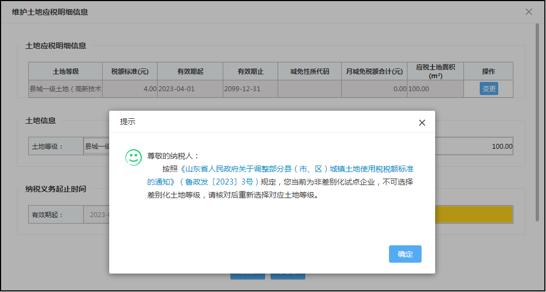Click the 有效期起 date input in 纳税义务起止时间
546x292 pixels.
pos(97,214)
